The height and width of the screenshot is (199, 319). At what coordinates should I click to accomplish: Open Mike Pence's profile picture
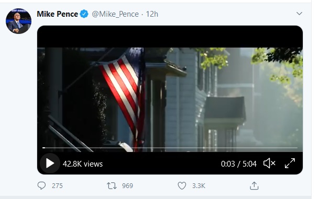(x=18, y=21)
